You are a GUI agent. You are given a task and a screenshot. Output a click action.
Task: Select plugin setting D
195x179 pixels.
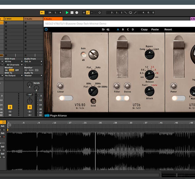tap(133, 29)
